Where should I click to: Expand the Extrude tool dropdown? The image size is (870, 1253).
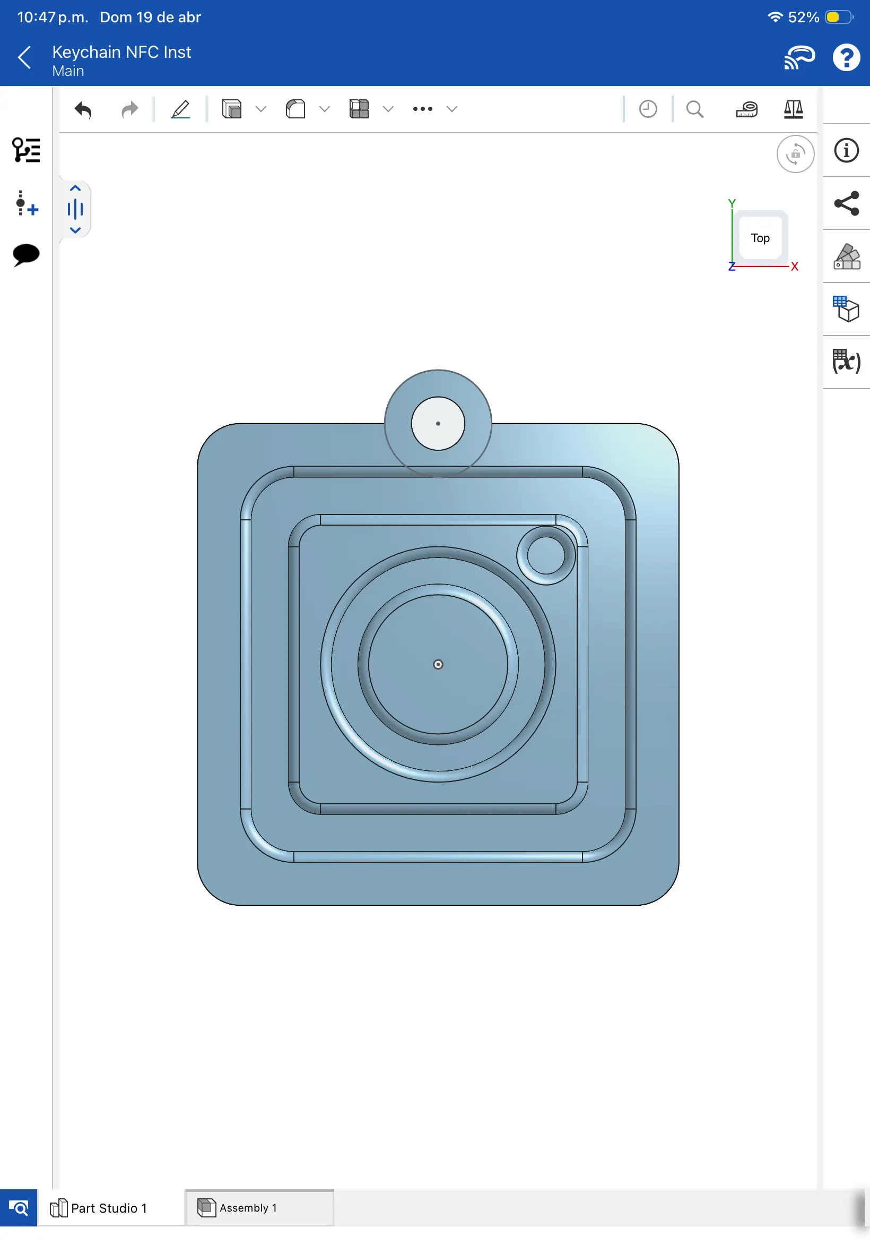point(260,109)
